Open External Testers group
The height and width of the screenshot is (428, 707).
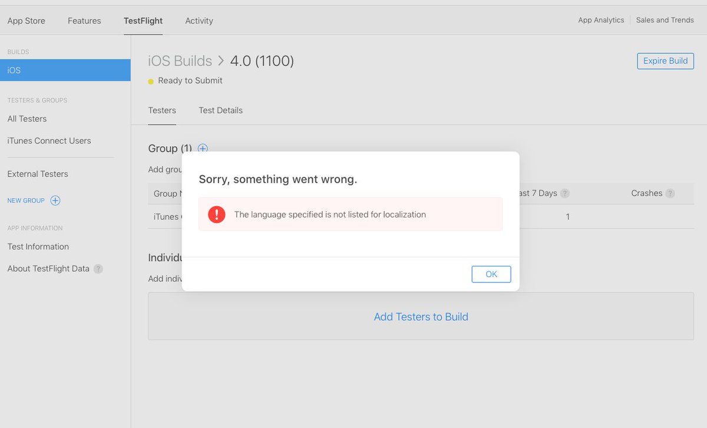tap(38, 174)
